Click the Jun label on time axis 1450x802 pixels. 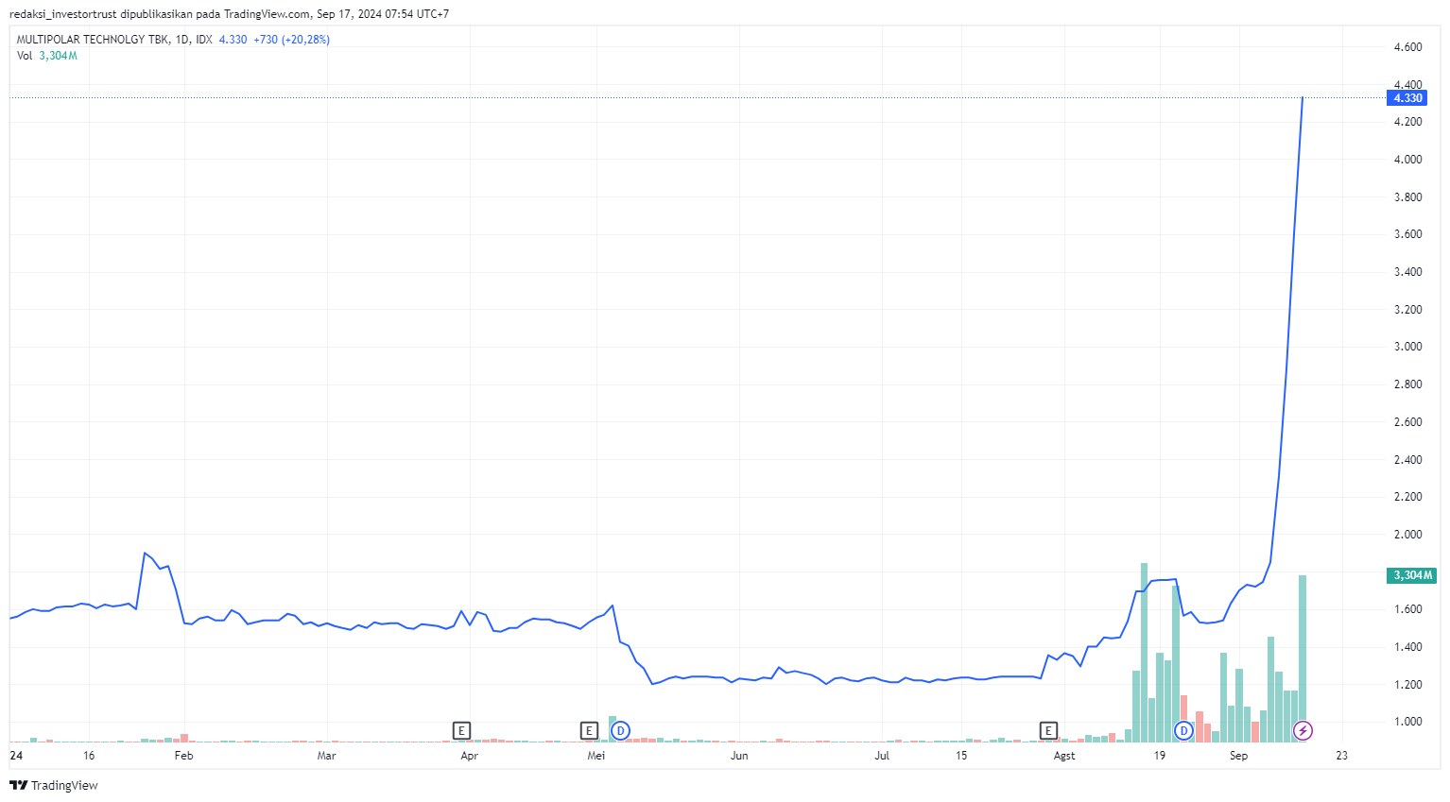739,756
